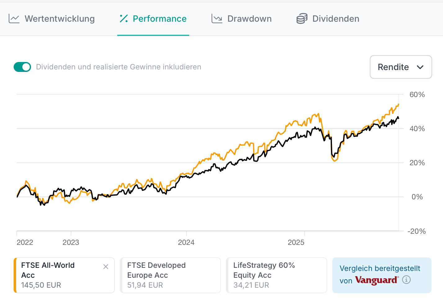The width and height of the screenshot is (443, 301).
Task: Select the FTSE Developed Europe Acc card
Action: tap(170, 275)
